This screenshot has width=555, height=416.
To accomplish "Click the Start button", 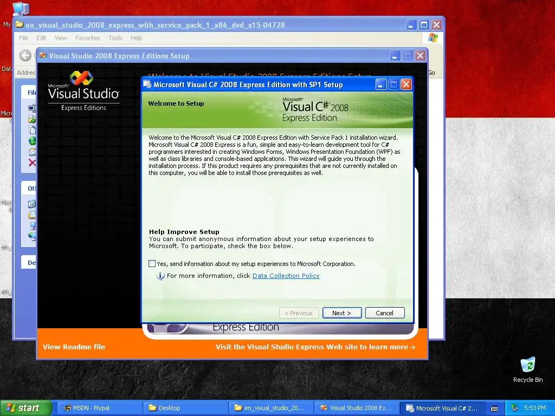I will click(25, 408).
